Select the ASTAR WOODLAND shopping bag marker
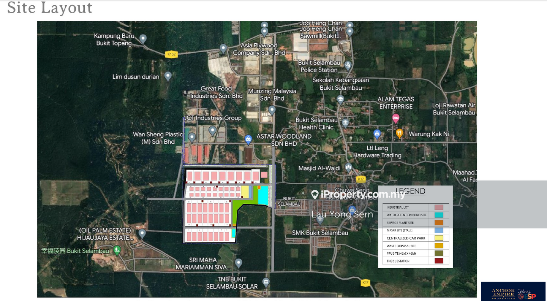547x301 pixels. pos(248,139)
